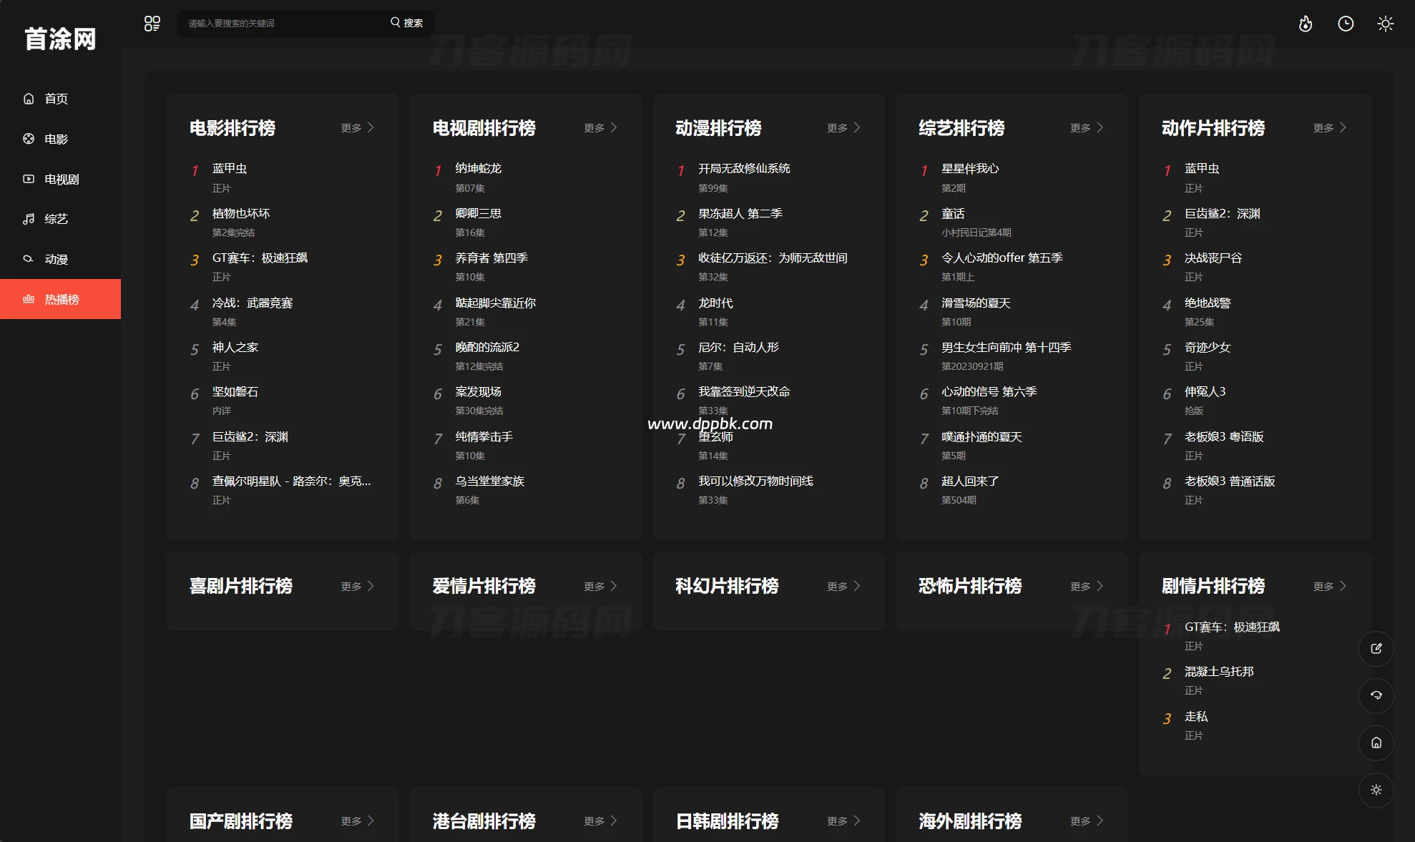This screenshot has height=842, width=1415.
Task: Expand 更多 for 恐怖片排行榜
Action: (1087, 587)
